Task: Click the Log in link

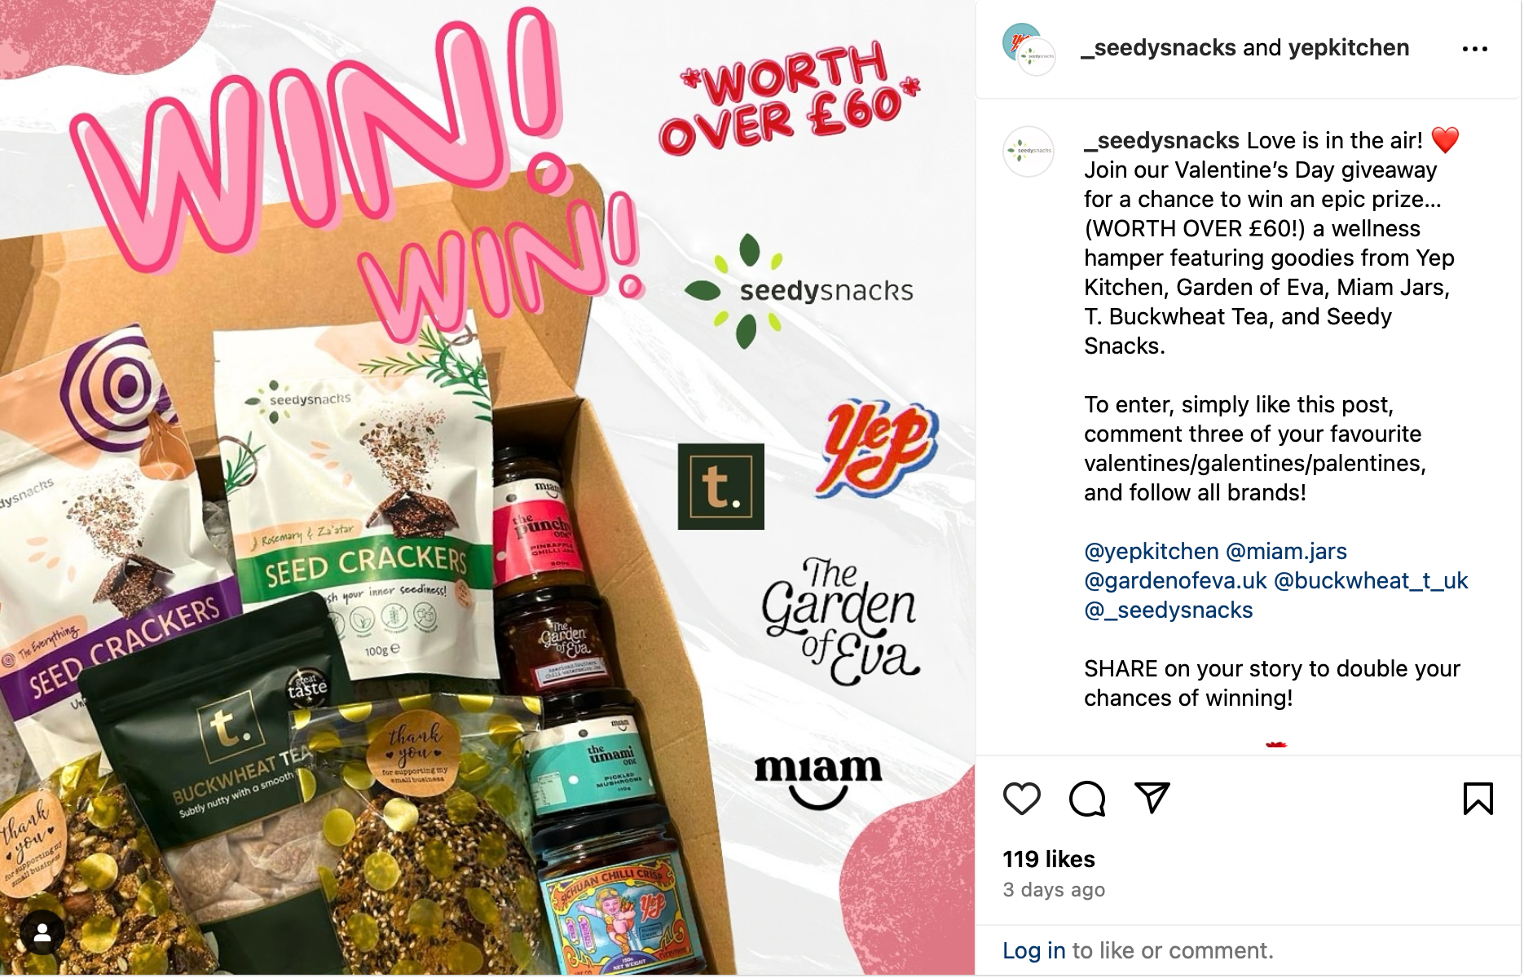Action: [x=1033, y=951]
